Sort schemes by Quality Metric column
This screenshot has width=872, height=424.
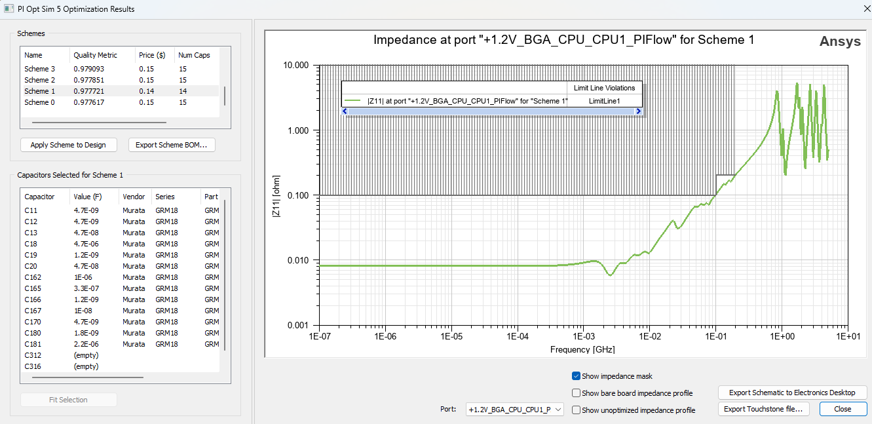point(96,56)
